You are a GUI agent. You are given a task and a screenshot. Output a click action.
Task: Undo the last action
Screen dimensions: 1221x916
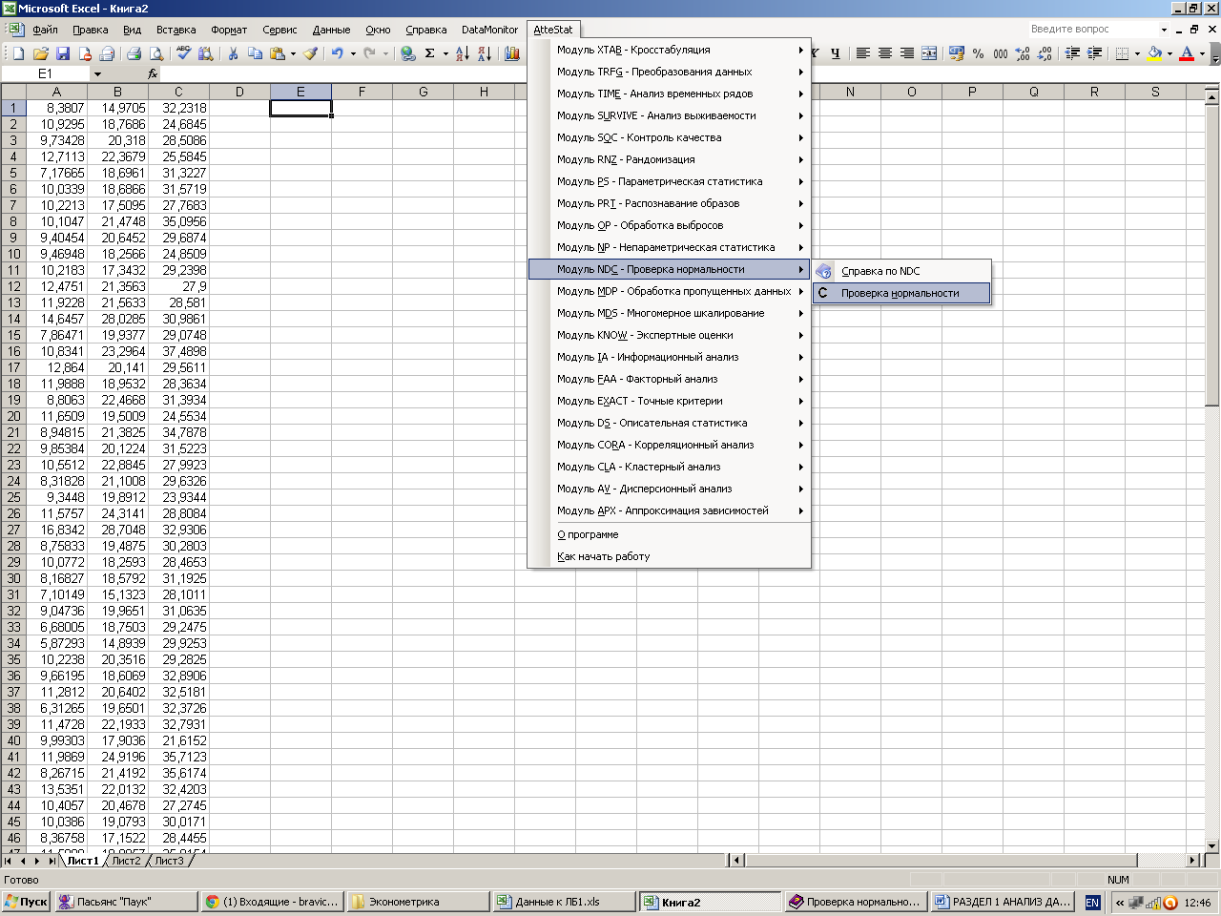[337, 53]
